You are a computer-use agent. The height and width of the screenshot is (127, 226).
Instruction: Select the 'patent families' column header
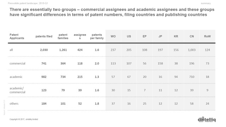click(63, 36)
